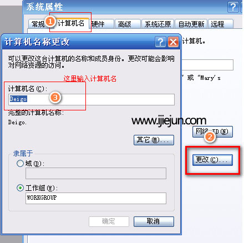Switch to the 常规 tab
Screen dimensions: 244x243
coord(38,24)
